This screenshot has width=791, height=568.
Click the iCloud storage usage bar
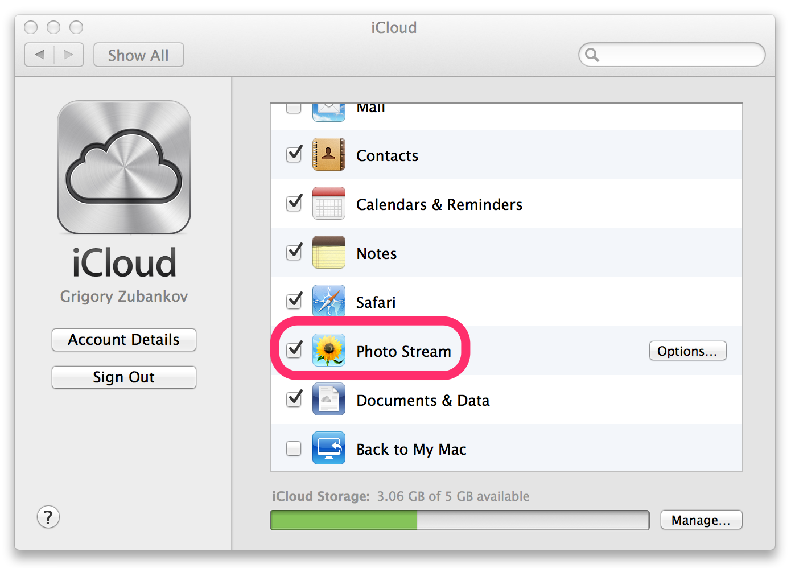tap(459, 520)
